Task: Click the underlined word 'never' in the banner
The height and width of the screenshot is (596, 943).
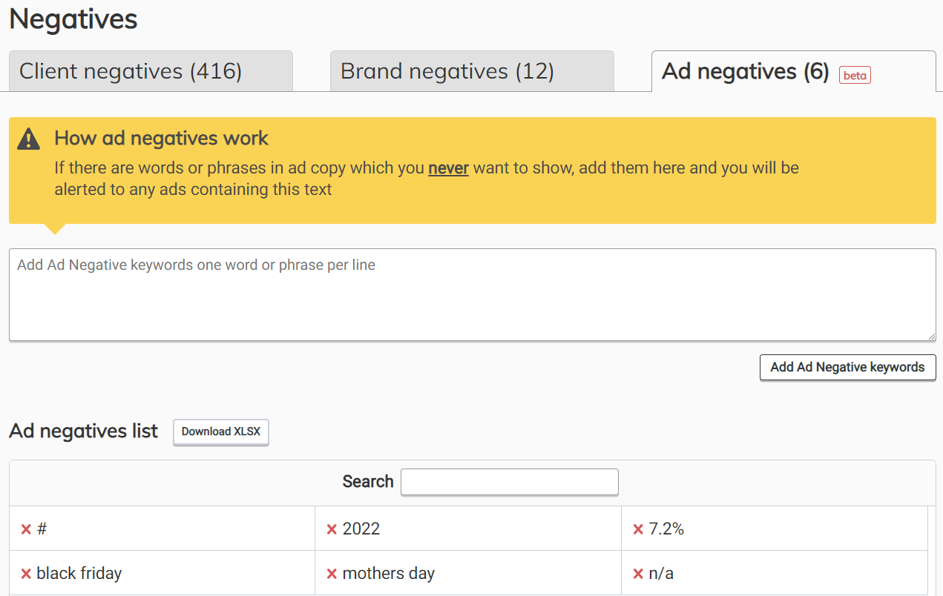Action: 448,168
